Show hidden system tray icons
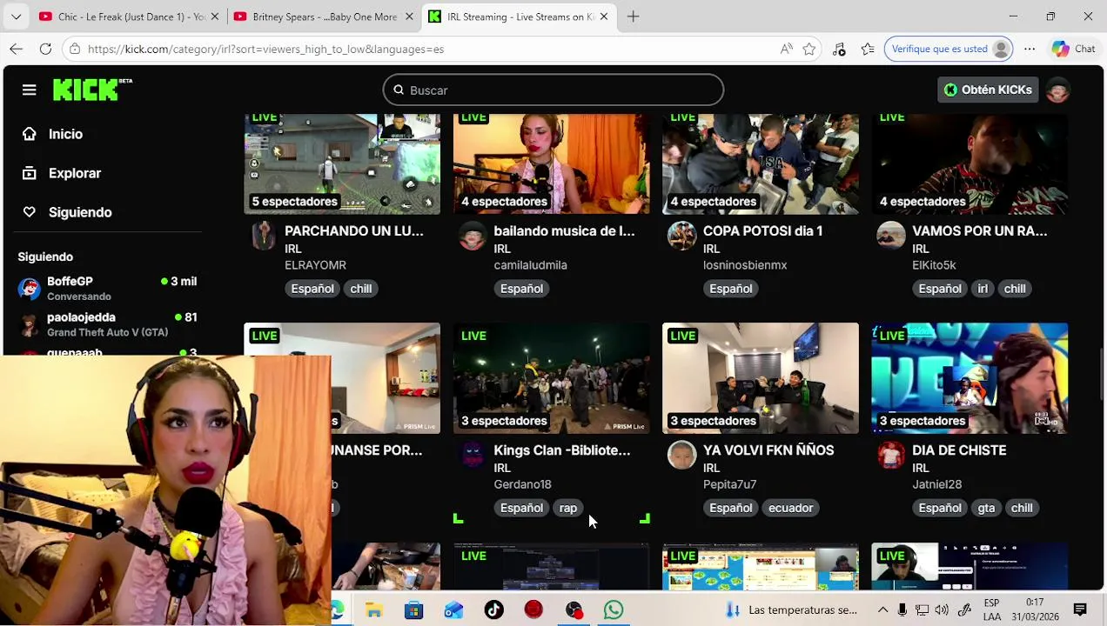Image resolution: width=1107 pixels, height=626 pixels. (882, 610)
